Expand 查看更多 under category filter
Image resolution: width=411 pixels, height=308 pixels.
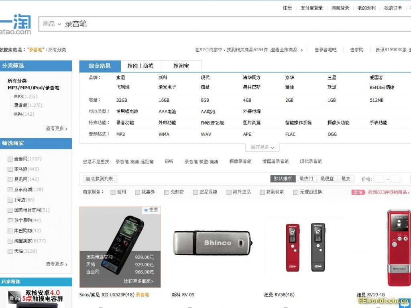point(57,129)
